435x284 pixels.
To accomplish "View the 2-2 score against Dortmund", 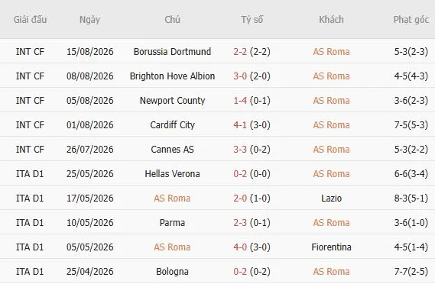I will tap(240, 52).
